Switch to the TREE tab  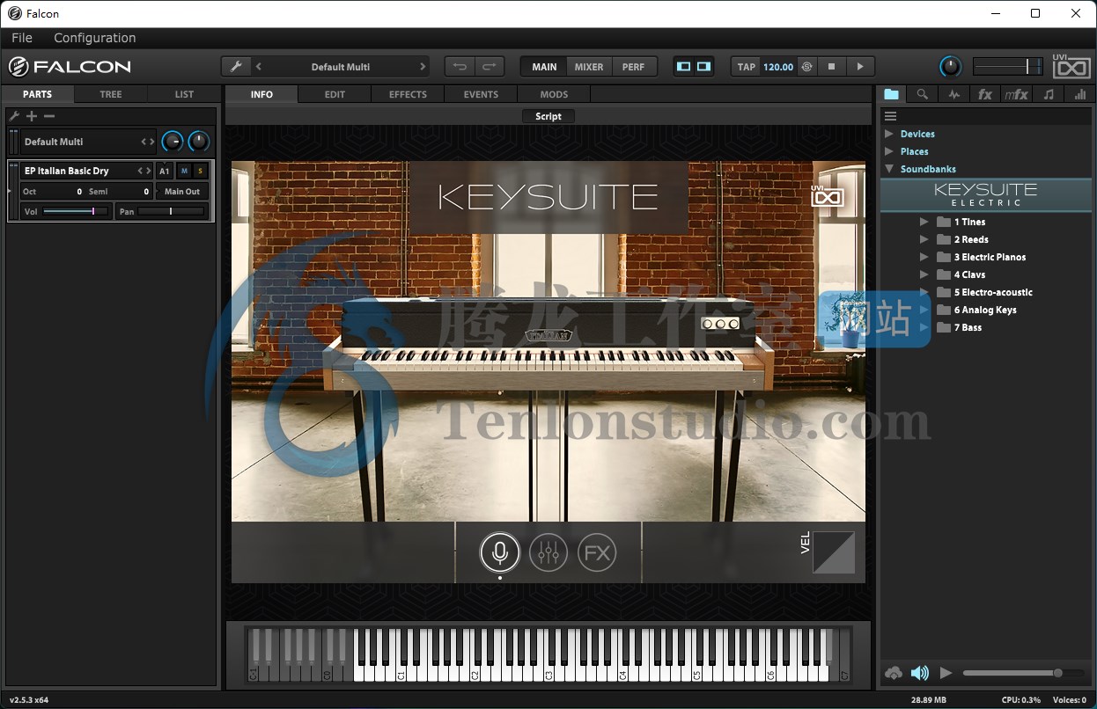pos(111,94)
